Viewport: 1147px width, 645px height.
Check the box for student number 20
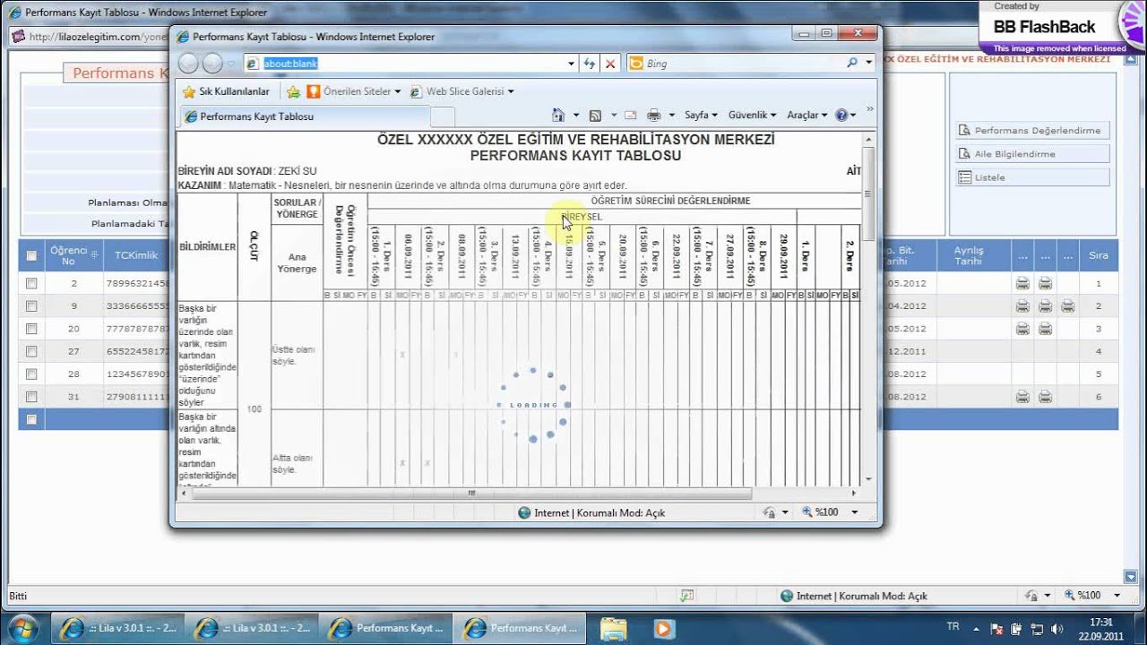31,329
